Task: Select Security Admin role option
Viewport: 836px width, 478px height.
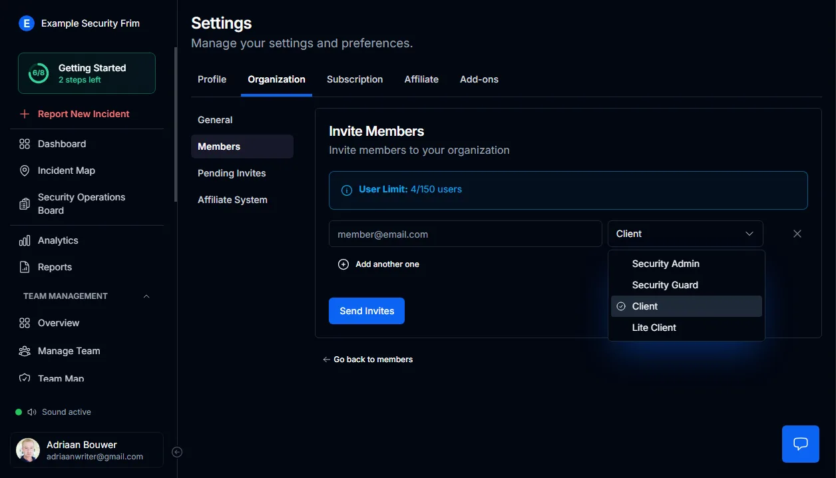Action: pos(666,264)
